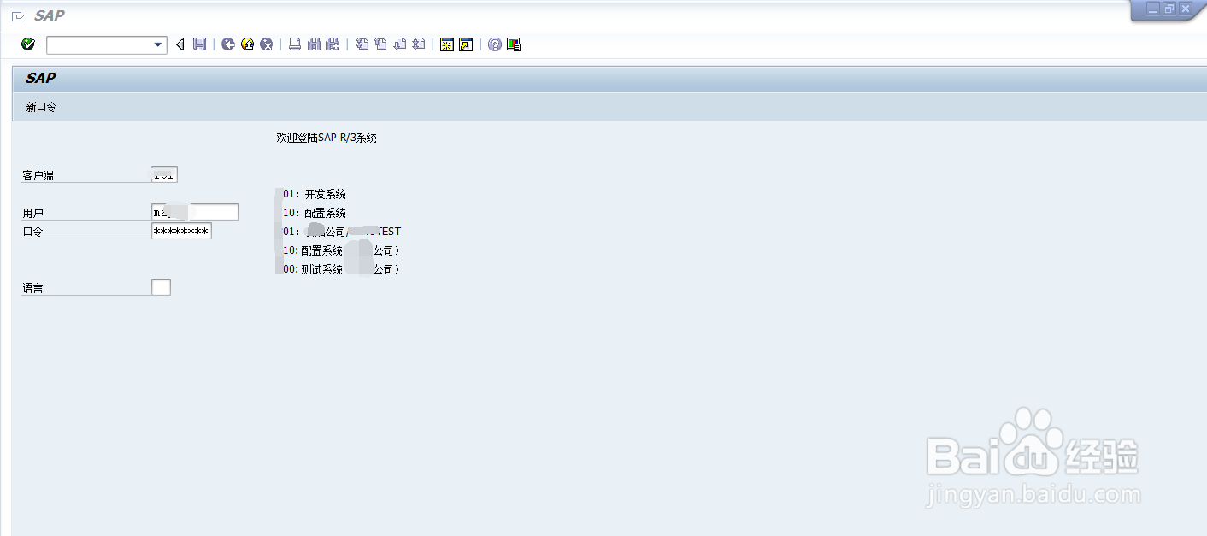Click the Customize Local Layout icon

(514, 44)
